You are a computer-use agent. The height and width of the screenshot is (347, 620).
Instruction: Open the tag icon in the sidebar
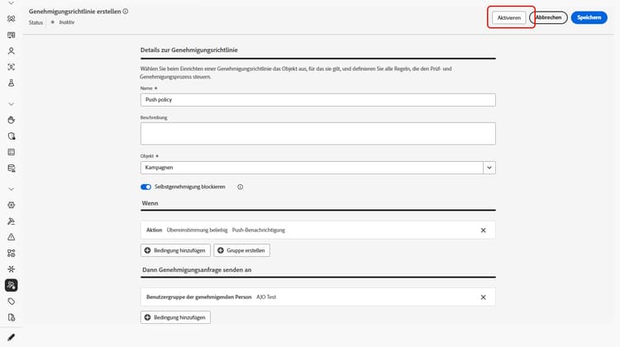click(x=12, y=302)
